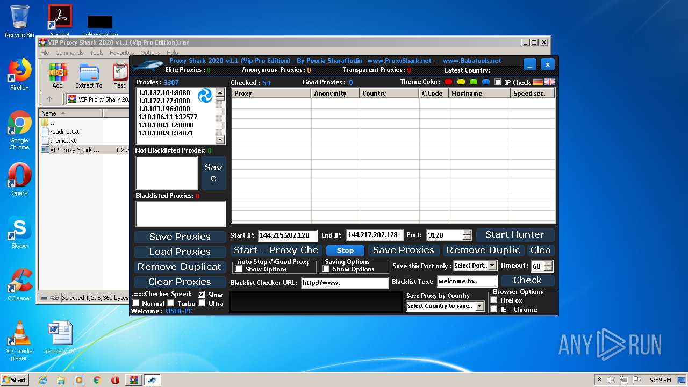The image size is (688, 387).
Task: Enable the IP Check checkbox
Action: 498,82
